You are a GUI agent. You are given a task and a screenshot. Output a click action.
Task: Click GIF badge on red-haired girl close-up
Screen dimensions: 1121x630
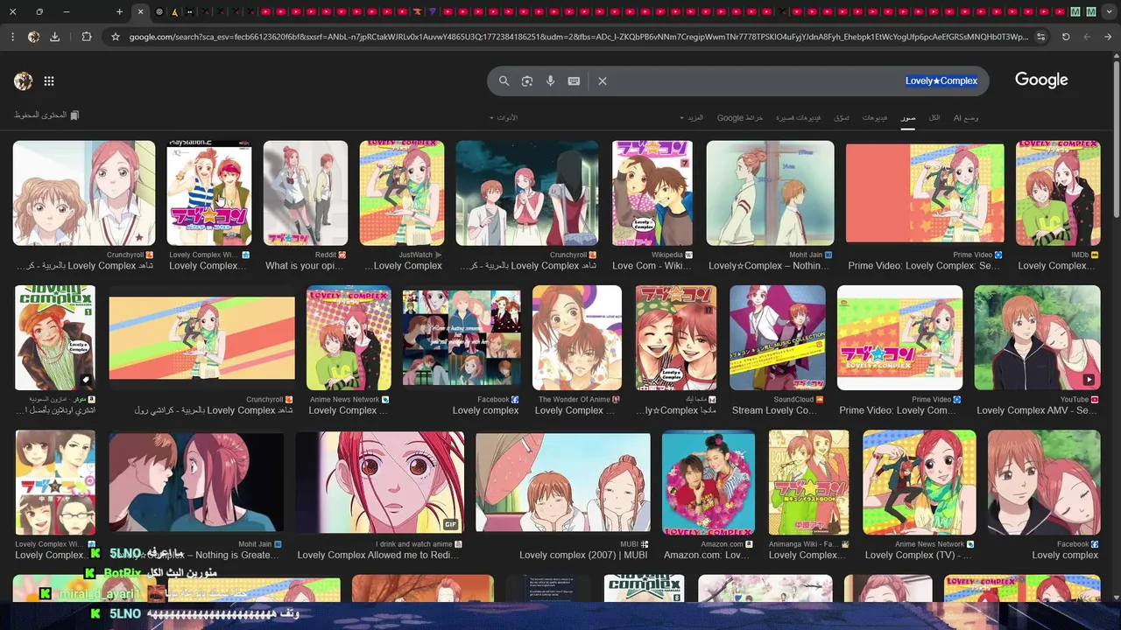pyautogui.click(x=451, y=524)
